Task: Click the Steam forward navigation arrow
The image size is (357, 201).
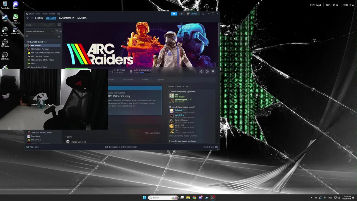Action: (32, 18)
